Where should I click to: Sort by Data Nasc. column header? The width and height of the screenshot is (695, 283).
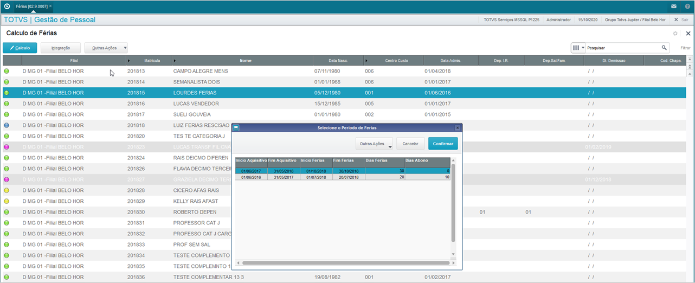[x=338, y=61]
